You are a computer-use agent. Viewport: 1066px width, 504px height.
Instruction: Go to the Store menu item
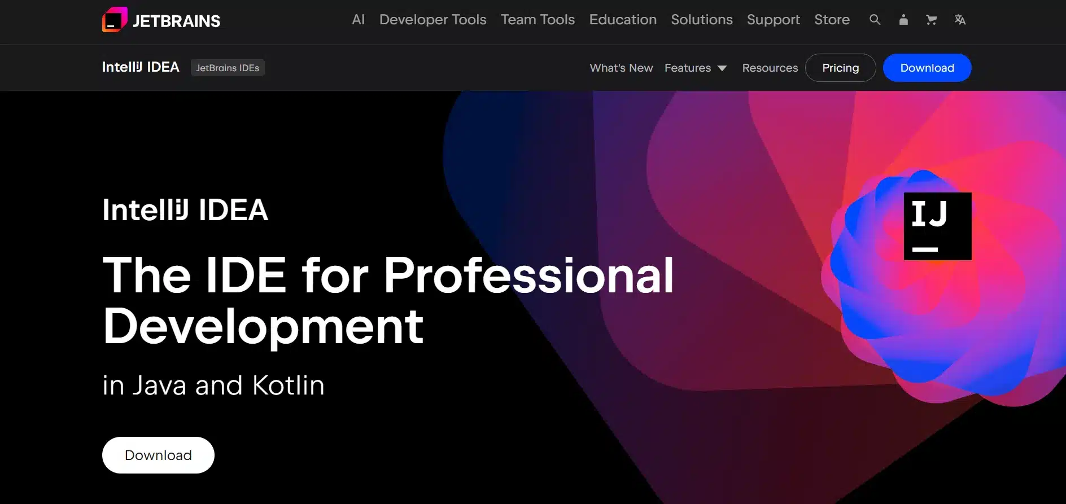[x=832, y=20]
